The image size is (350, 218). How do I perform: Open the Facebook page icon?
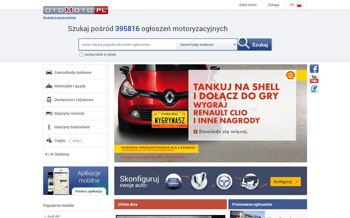point(314,69)
